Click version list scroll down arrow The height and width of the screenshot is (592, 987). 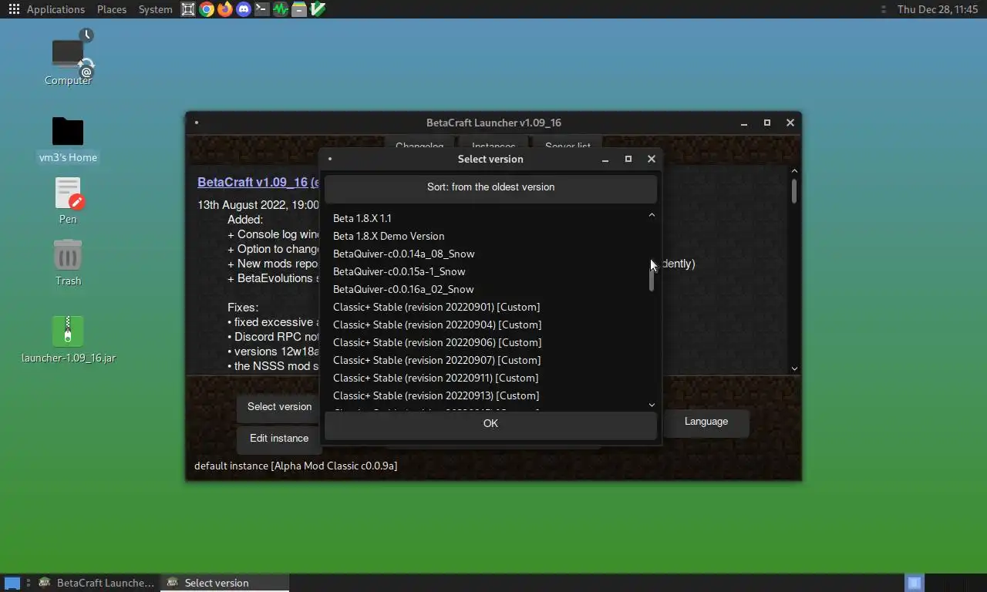tap(652, 405)
